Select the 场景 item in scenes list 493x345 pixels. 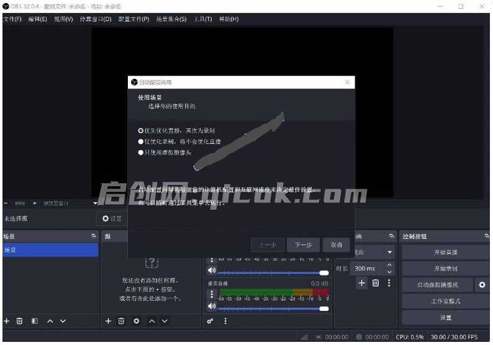50,250
